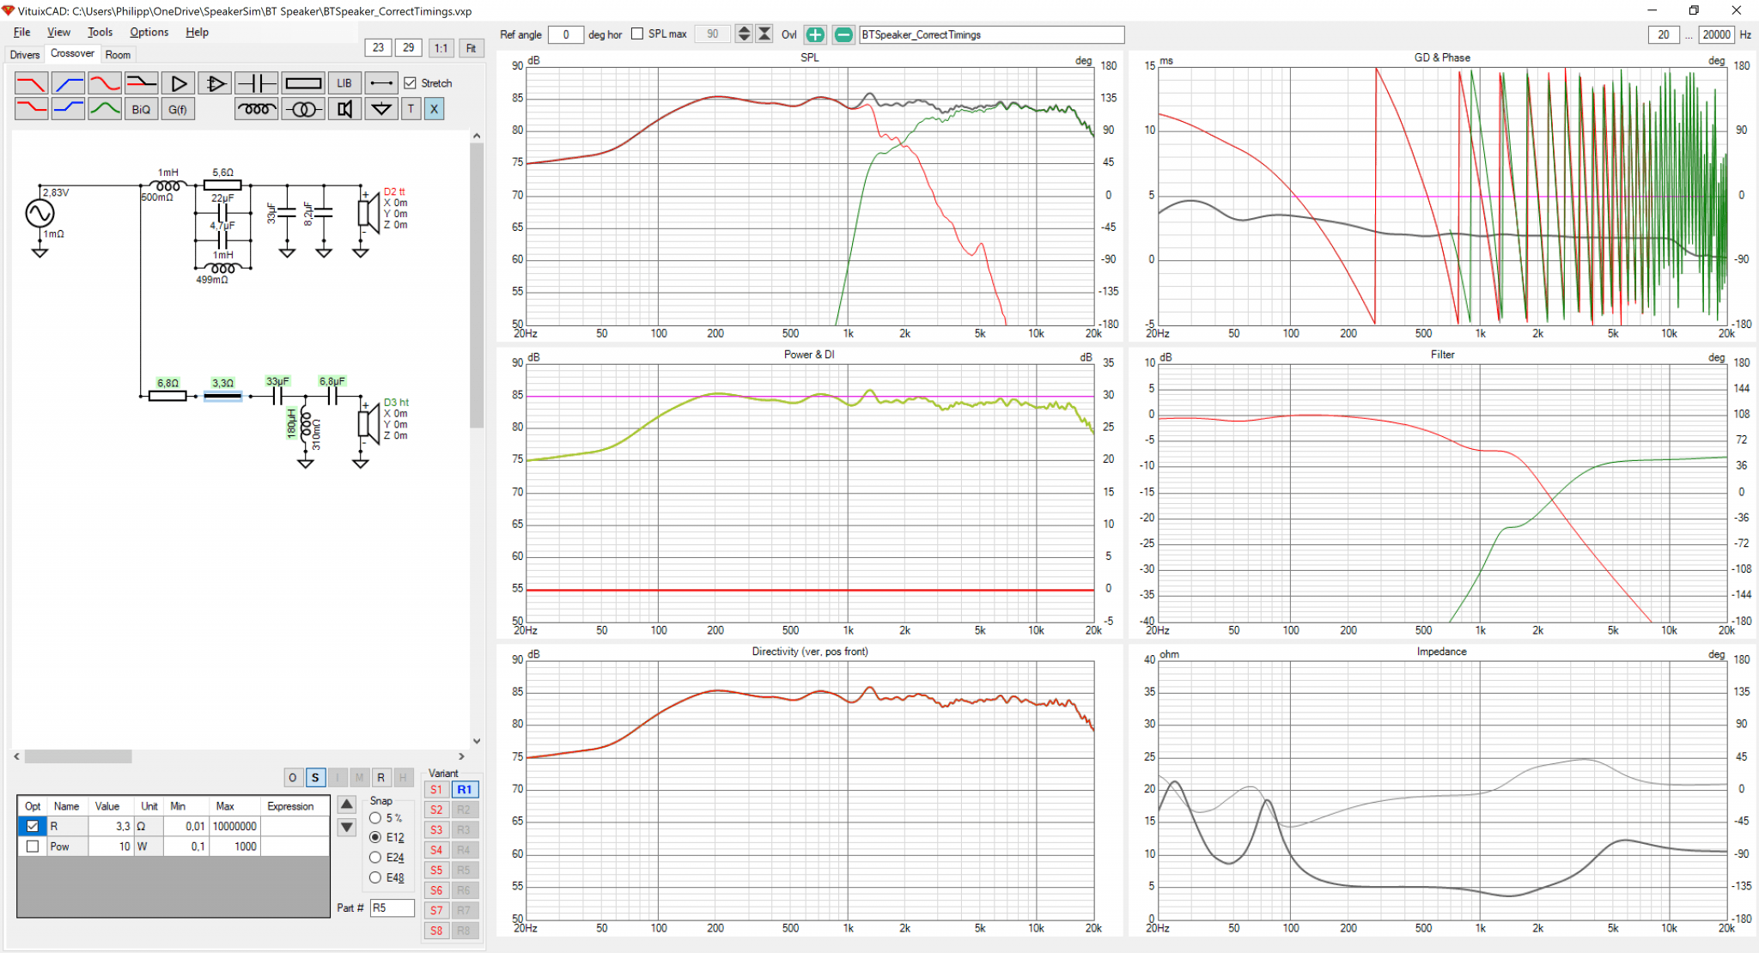Select variant S2 button

436,810
